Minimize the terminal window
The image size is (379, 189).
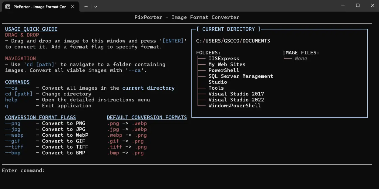pos(343,6)
